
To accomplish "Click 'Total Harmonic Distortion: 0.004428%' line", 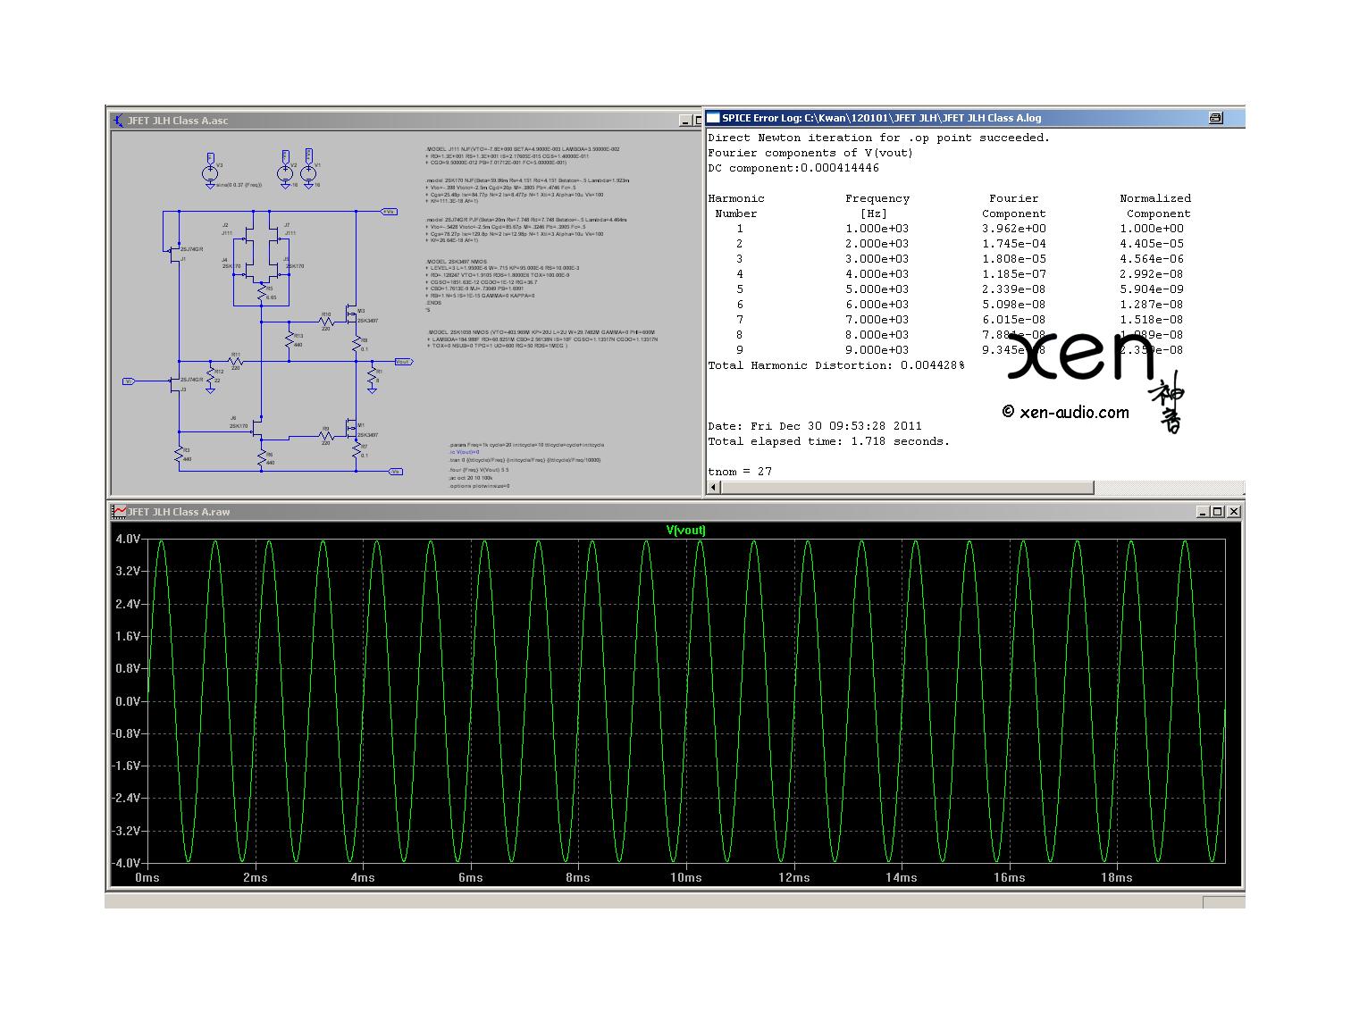I will point(836,365).
